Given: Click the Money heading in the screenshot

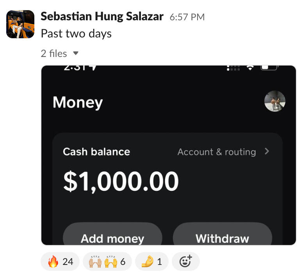Looking at the screenshot, I should [78, 102].
